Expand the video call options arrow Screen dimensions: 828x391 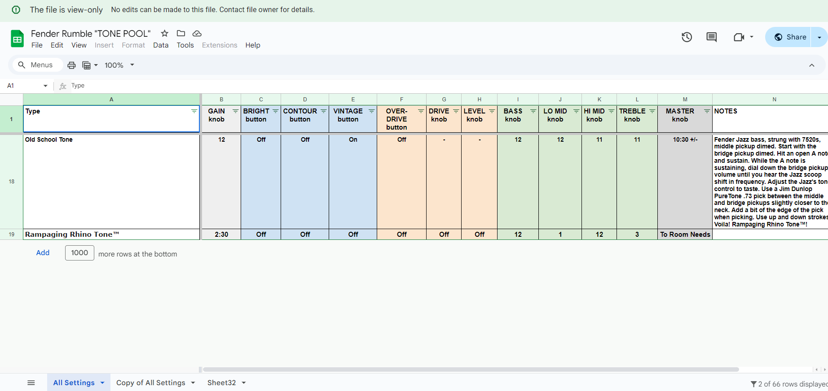(751, 37)
